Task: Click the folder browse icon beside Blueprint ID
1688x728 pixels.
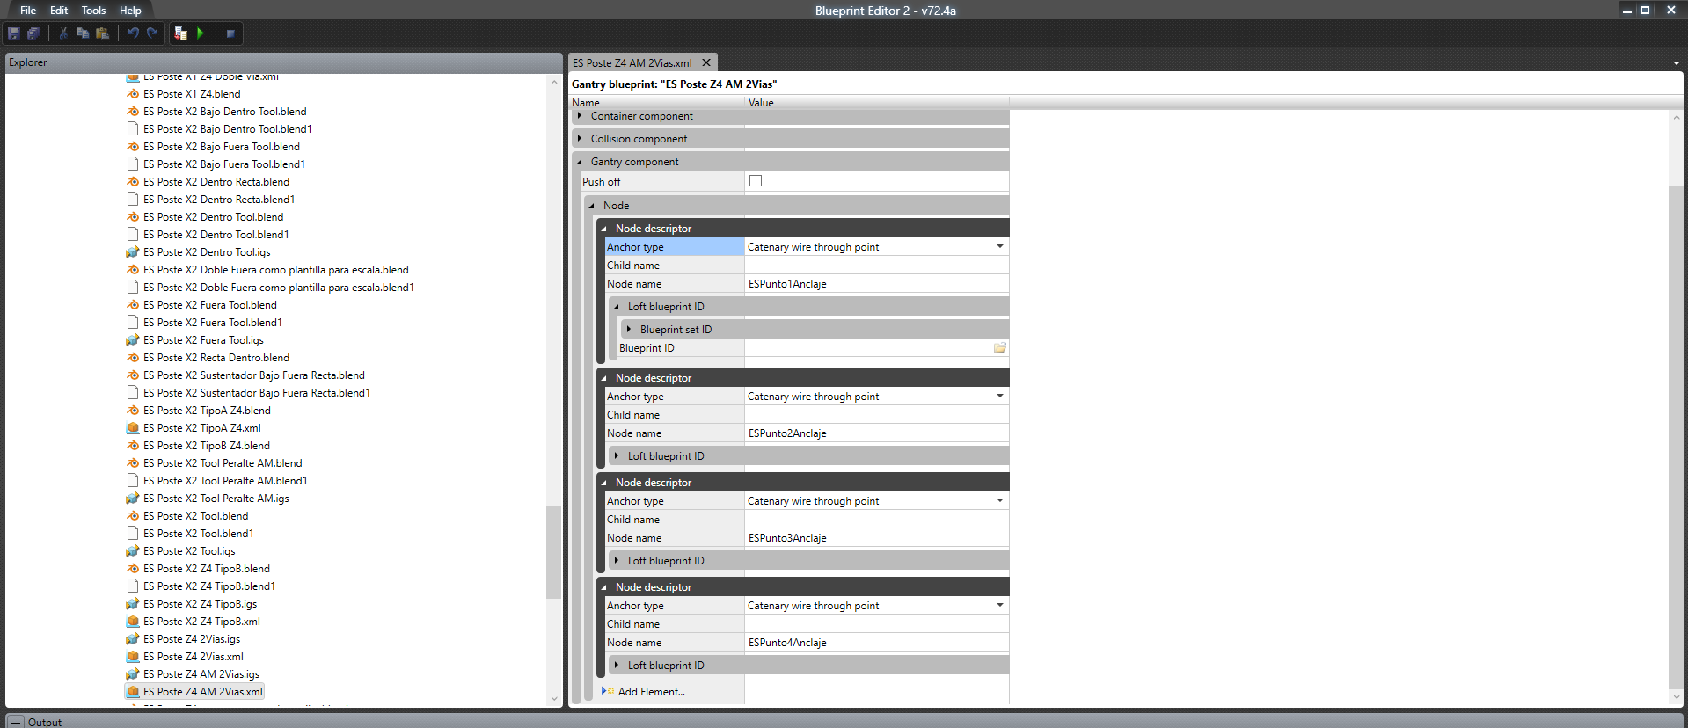Action: pos(999,348)
